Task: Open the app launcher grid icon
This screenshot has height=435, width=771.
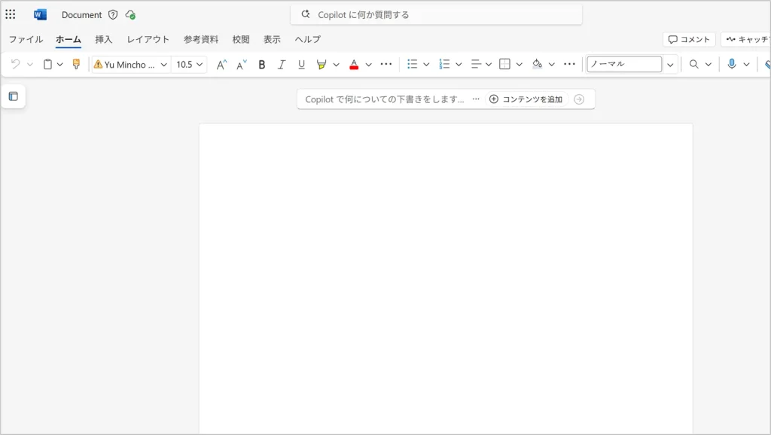Action: 11,14
